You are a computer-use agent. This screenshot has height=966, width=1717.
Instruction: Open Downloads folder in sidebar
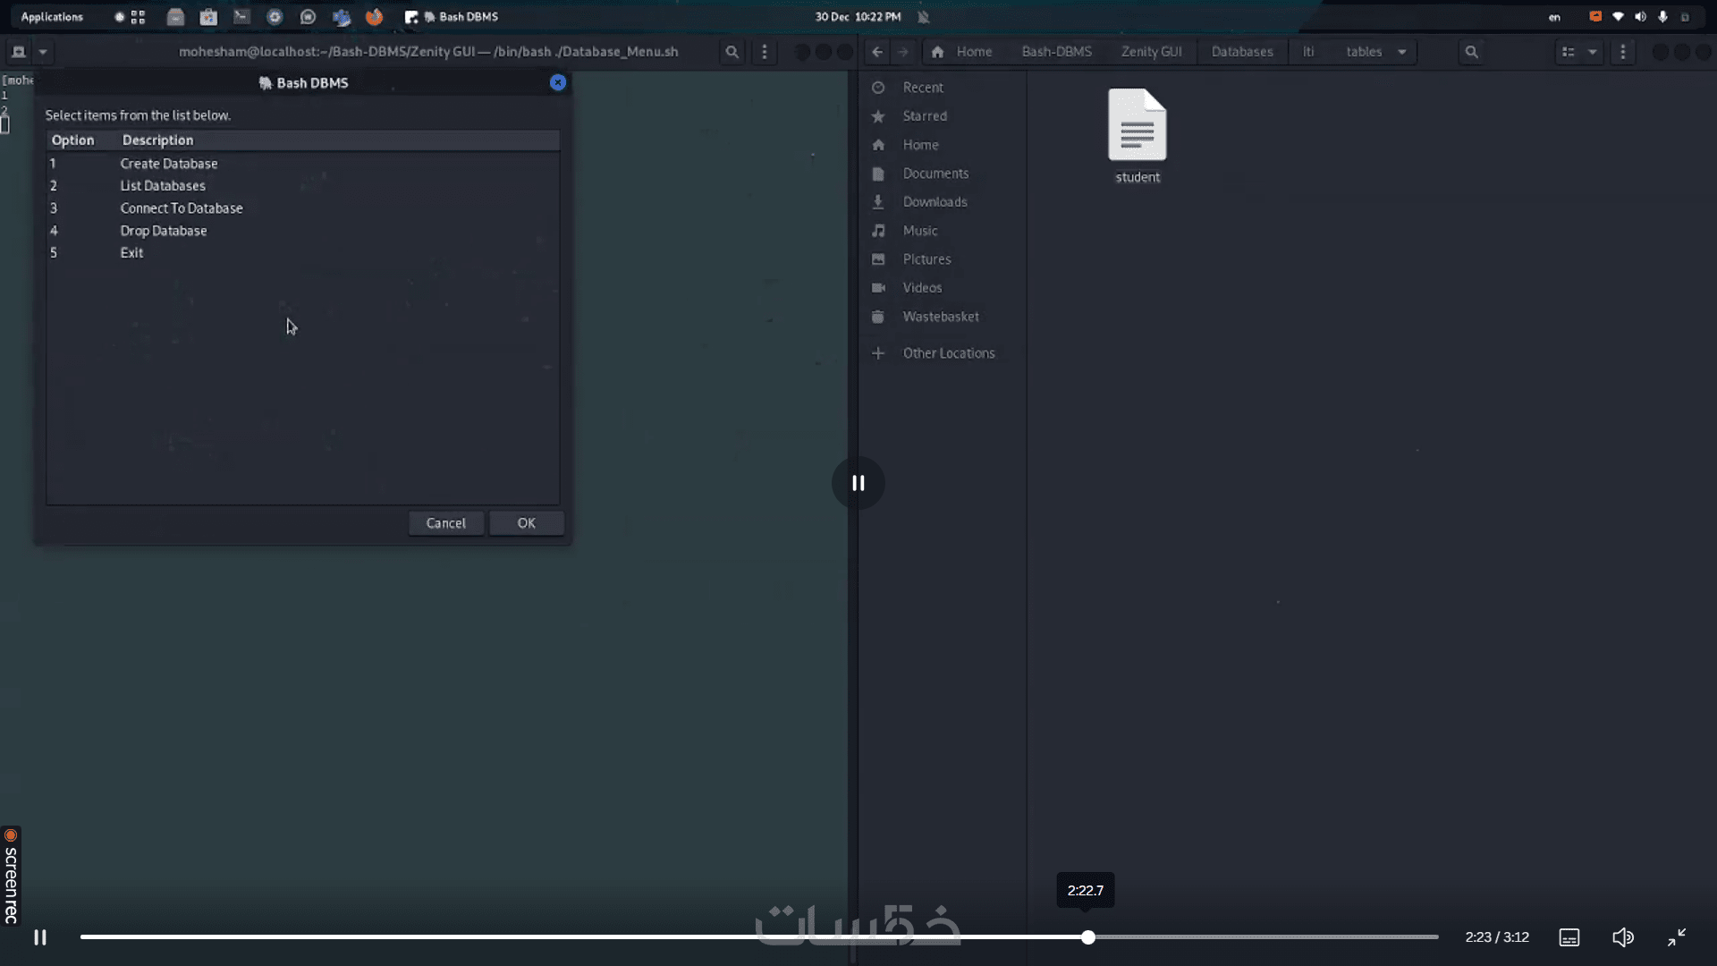(935, 202)
